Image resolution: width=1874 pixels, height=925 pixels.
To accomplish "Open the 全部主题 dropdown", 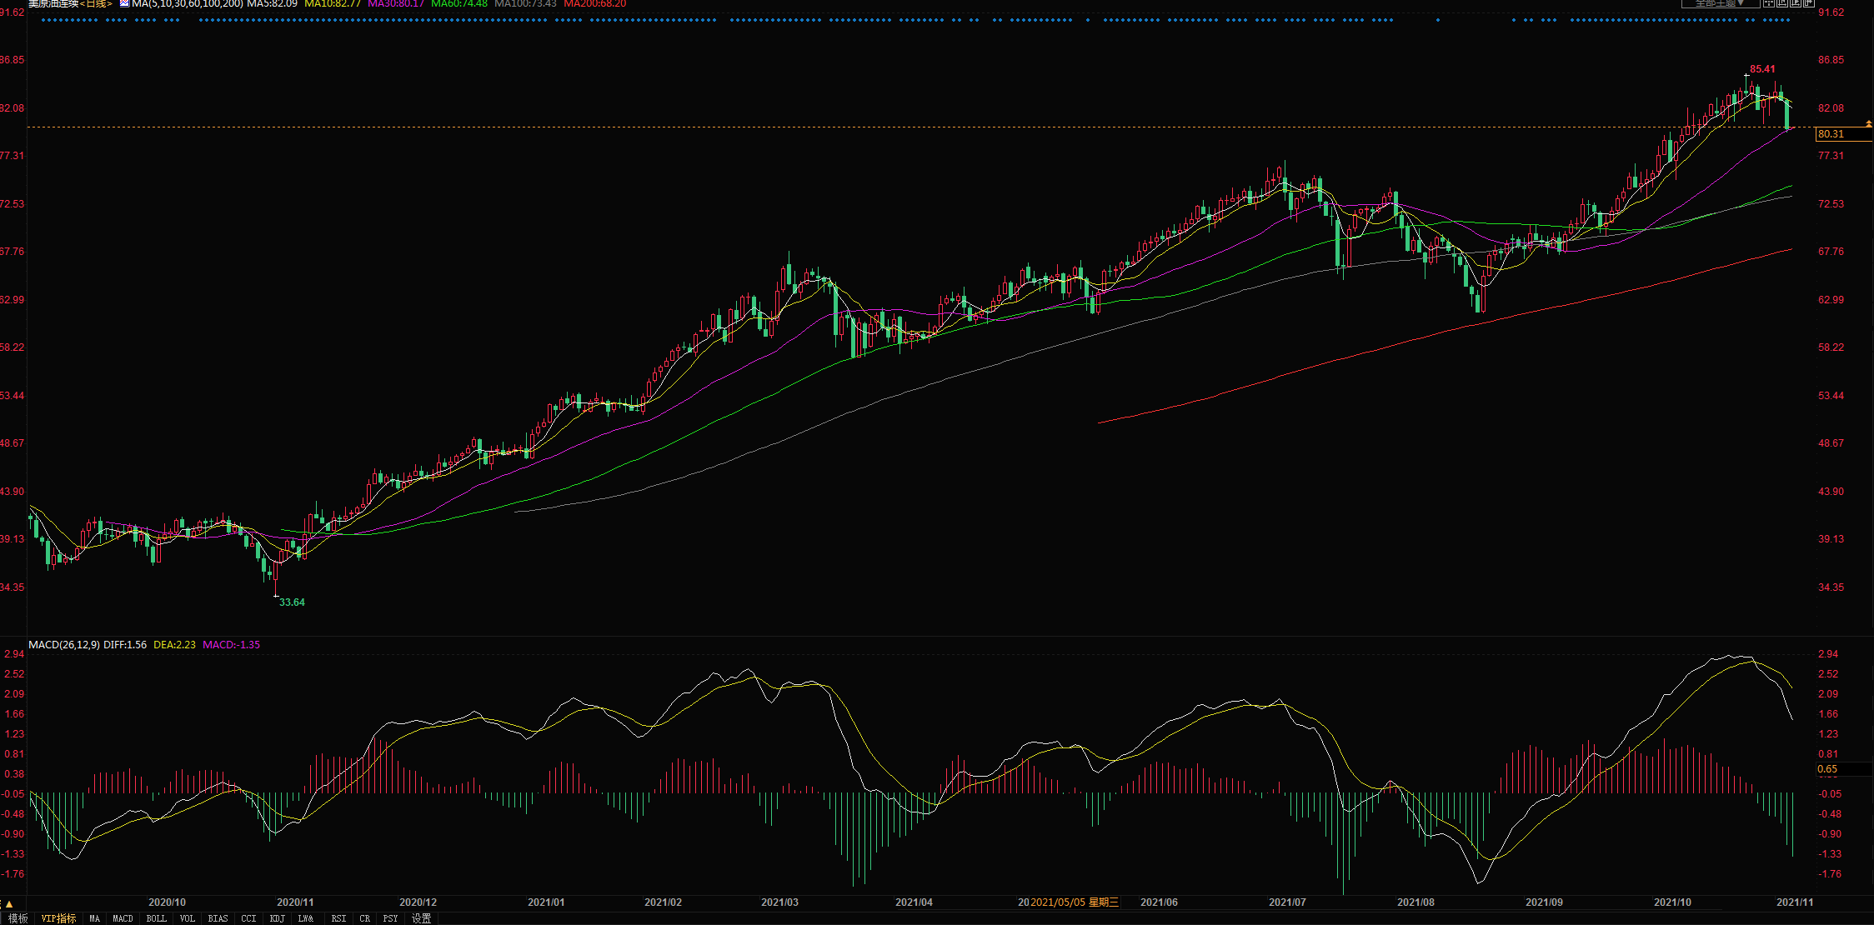I will coord(1721,3).
